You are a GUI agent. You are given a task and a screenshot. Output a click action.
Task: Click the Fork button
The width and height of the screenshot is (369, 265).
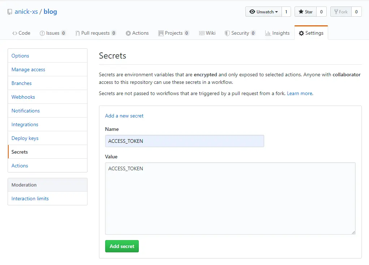[x=341, y=12]
